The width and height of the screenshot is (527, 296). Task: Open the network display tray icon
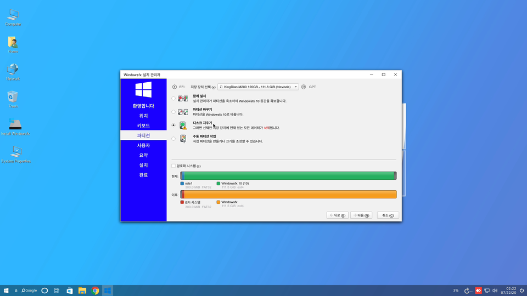(x=487, y=291)
